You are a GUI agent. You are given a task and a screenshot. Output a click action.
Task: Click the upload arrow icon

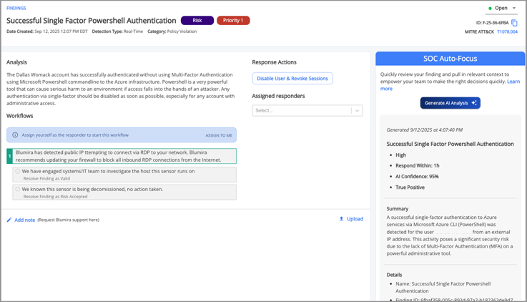341,219
